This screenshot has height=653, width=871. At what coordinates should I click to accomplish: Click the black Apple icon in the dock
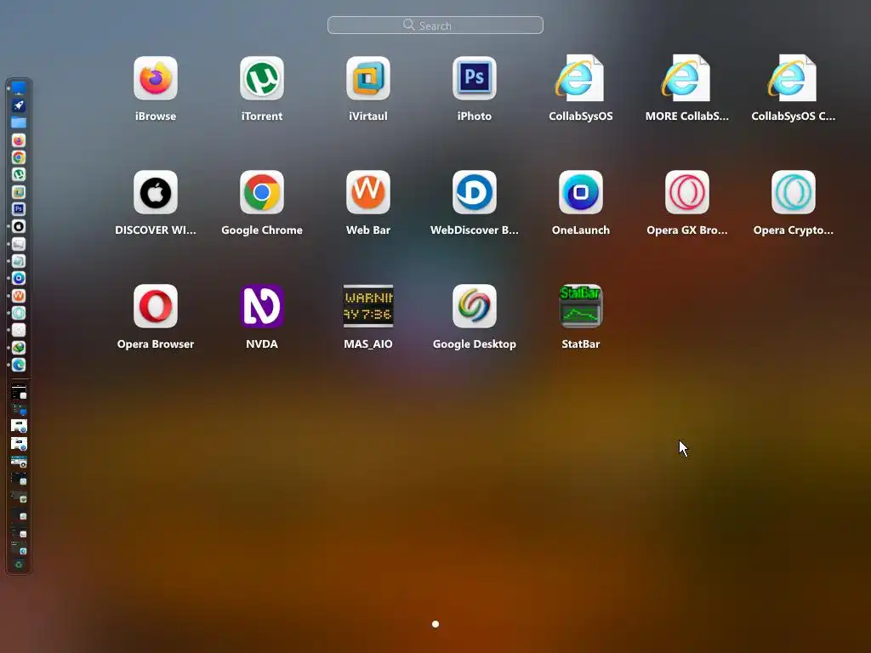[19, 226]
